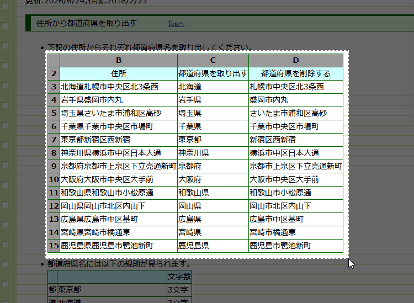Click the 住所 header cell
This screenshot has height=303, width=414.
[119, 73]
